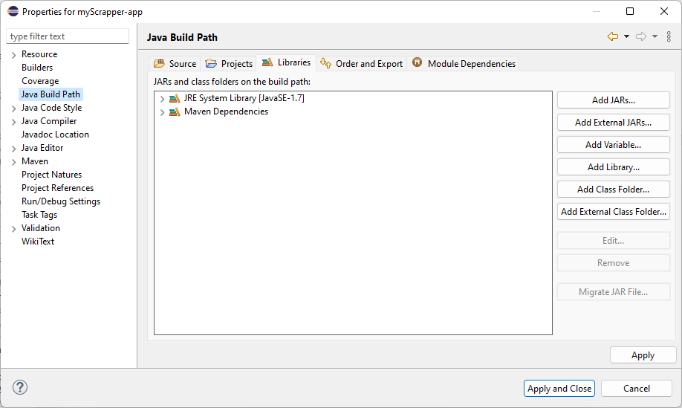This screenshot has height=408, width=682.
Task: Expand the Resource category in sidebar
Action: tap(14, 55)
